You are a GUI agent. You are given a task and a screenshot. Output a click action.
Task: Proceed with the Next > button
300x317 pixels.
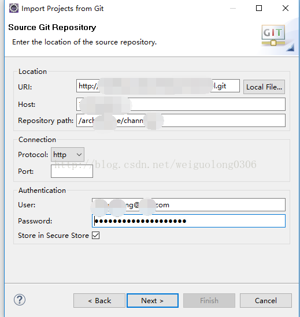[153, 301]
